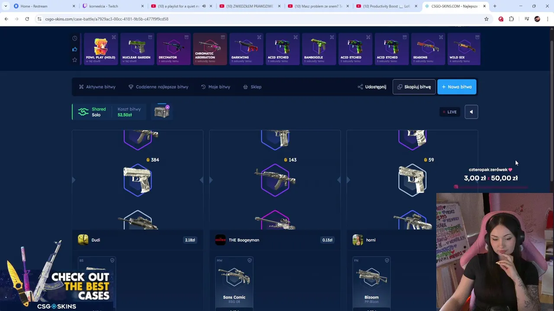Click the Udostępnij share link
This screenshot has width=554, height=311.
click(x=372, y=87)
